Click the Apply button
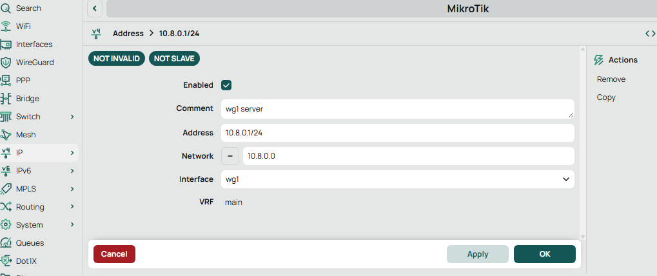 [x=478, y=254]
